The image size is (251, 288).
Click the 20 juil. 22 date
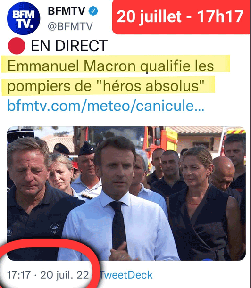[65, 275]
